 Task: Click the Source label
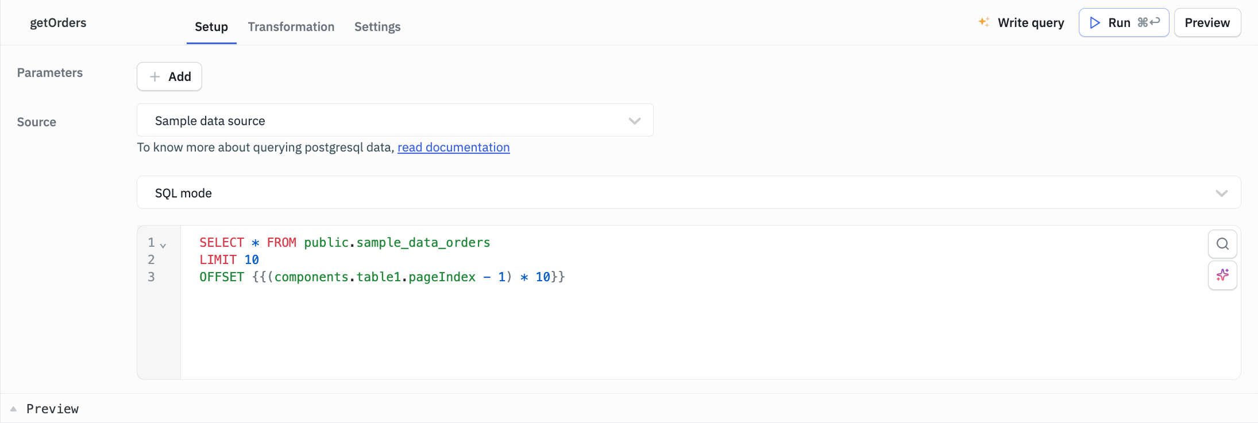tap(37, 122)
